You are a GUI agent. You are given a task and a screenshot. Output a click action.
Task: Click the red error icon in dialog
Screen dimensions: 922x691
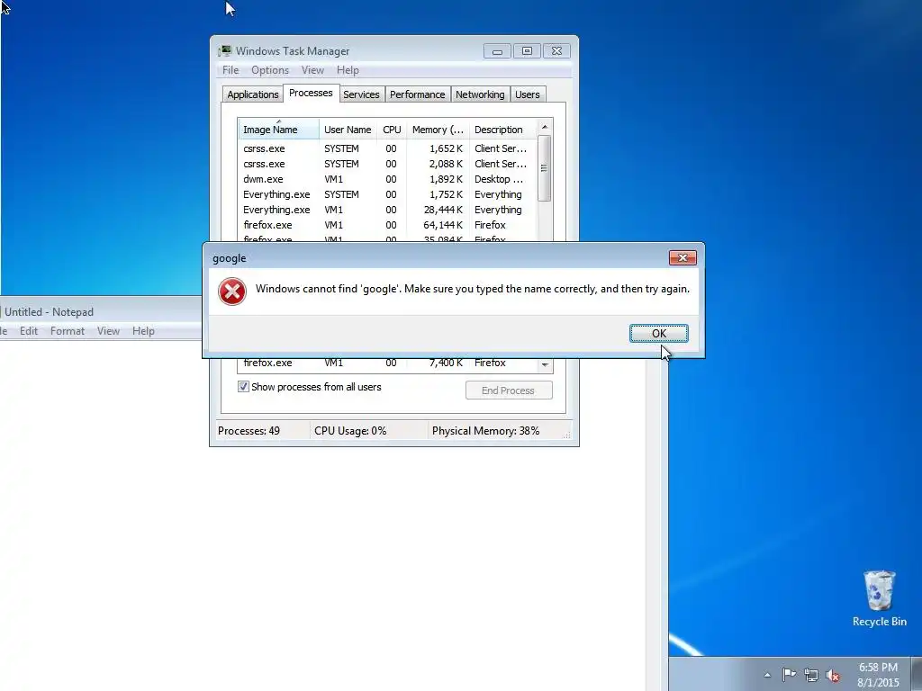(x=232, y=292)
